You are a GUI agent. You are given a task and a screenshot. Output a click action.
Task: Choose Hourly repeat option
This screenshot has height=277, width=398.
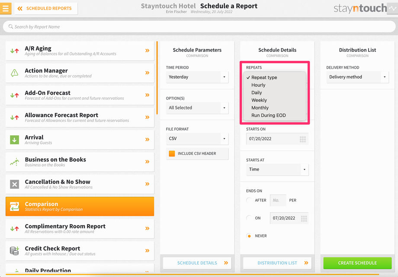258,85
